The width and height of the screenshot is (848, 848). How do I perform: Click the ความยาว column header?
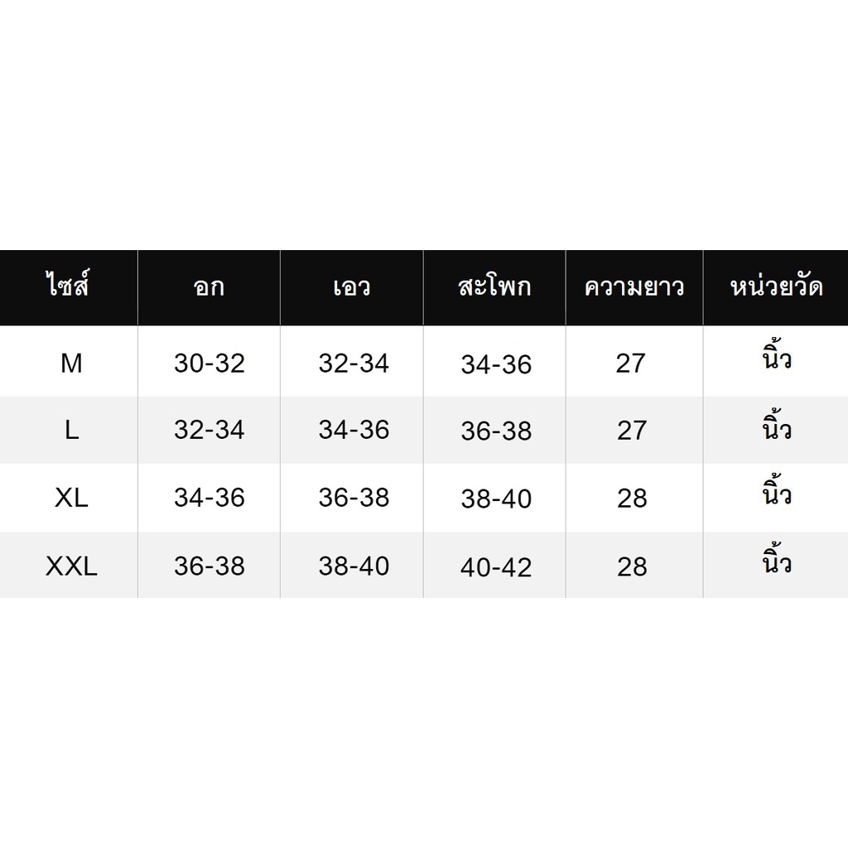tap(634, 287)
